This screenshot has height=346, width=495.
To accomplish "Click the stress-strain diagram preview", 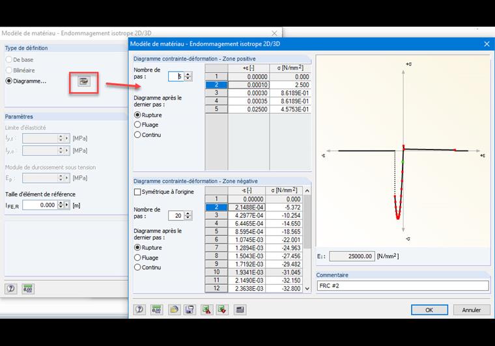I will coord(403,152).
